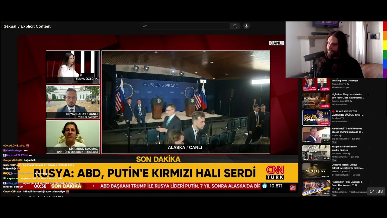Open 'Yozgat Bira Fabrikası'nın sıradışı hikayesi' title
Image resolution: width=387 pixels, height=218 pixels.
(x=344, y=148)
